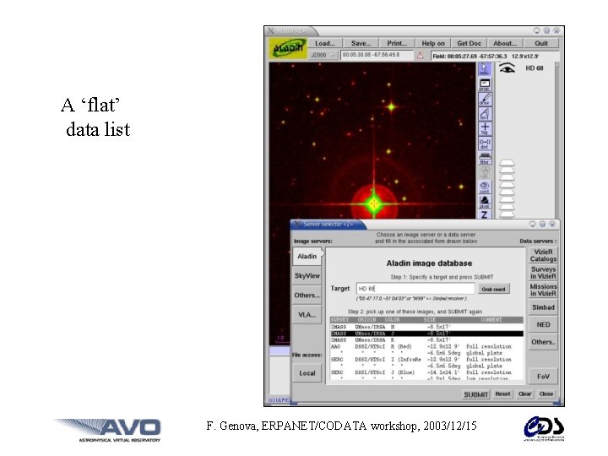Choose the select pointer tool

[x=485, y=69]
